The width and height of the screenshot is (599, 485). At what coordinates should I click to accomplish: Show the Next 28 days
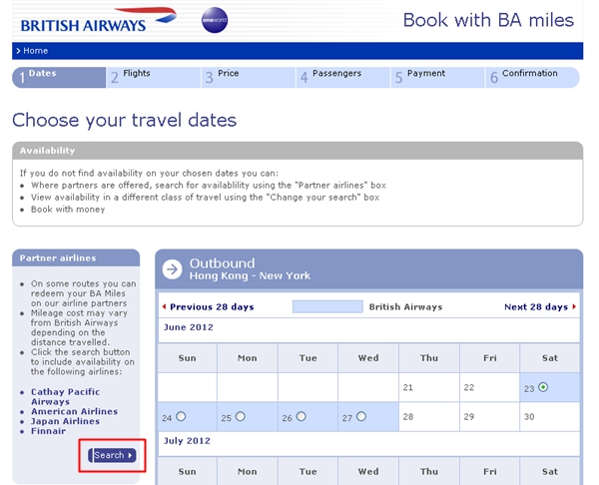click(x=536, y=307)
